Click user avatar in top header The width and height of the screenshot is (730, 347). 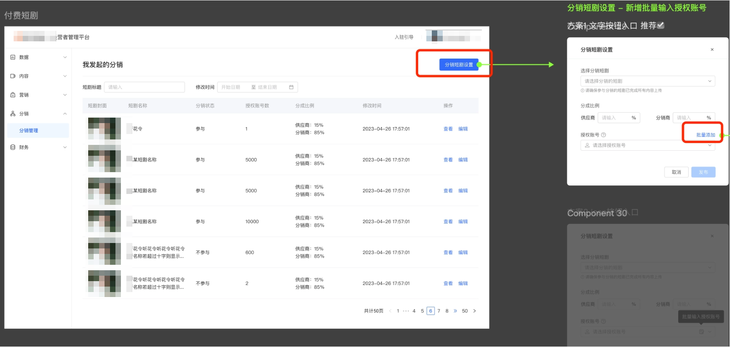coord(434,36)
